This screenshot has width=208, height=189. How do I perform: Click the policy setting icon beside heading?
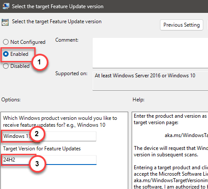click(x=5, y=22)
